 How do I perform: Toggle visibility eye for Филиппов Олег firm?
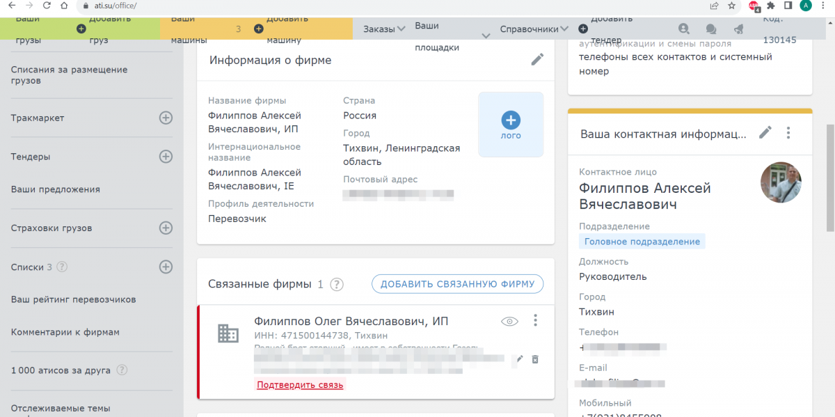coord(510,321)
